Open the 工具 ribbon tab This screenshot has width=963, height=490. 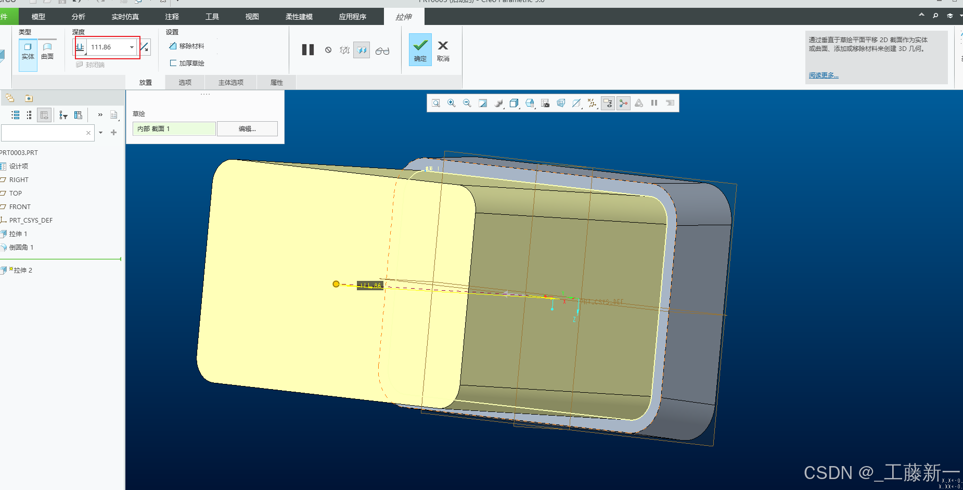pos(212,17)
